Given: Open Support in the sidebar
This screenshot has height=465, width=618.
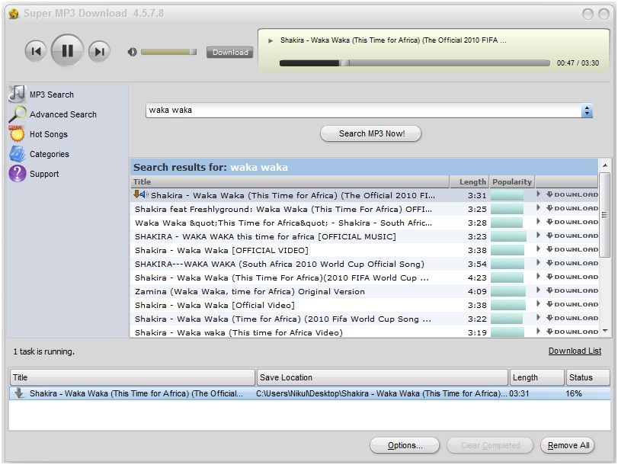Looking at the screenshot, I should coord(44,174).
